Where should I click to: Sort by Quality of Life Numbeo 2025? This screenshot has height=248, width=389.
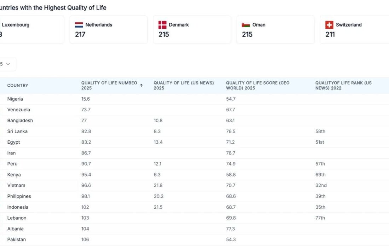pyautogui.click(x=109, y=85)
